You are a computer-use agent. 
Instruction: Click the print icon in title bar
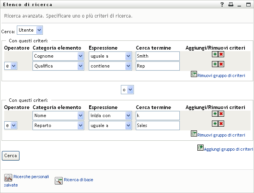click(x=231, y=5)
